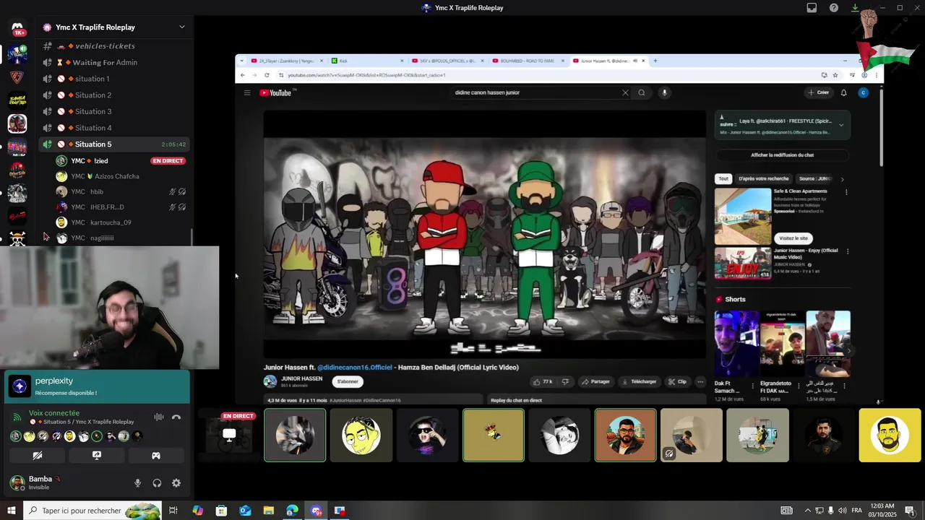Viewport: 925px width, 520px height.
Task: Open Discord direct messages home icon
Action: point(17,28)
